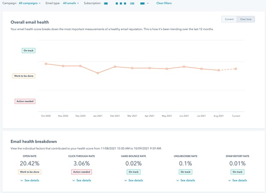Click Action needed badge under Click-Through Rate

coord(81,172)
